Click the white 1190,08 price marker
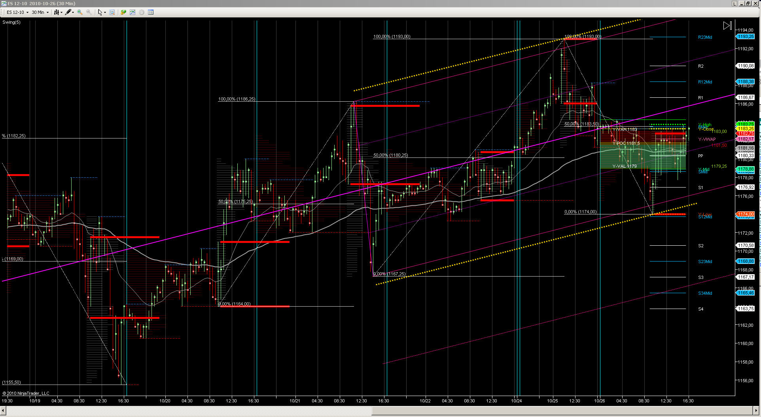The height and width of the screenshot is (417, 761). pyautogui.click(x=745, y=66)
